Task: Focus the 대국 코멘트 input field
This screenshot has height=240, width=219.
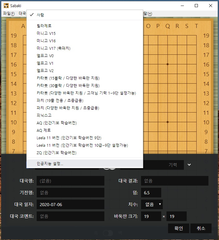Action: coord(70,216)
